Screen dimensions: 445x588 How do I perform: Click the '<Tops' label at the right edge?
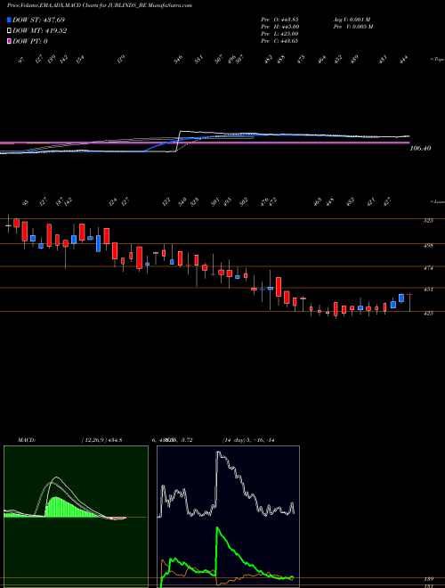[x=437, y=60]
